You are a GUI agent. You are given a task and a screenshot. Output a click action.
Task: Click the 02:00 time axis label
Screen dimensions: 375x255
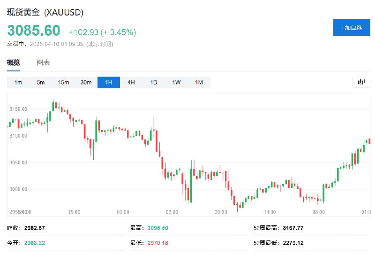[172, 212]
